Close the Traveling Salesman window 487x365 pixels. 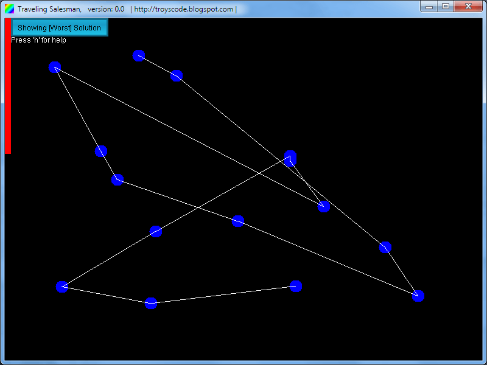tap(468, 6)
